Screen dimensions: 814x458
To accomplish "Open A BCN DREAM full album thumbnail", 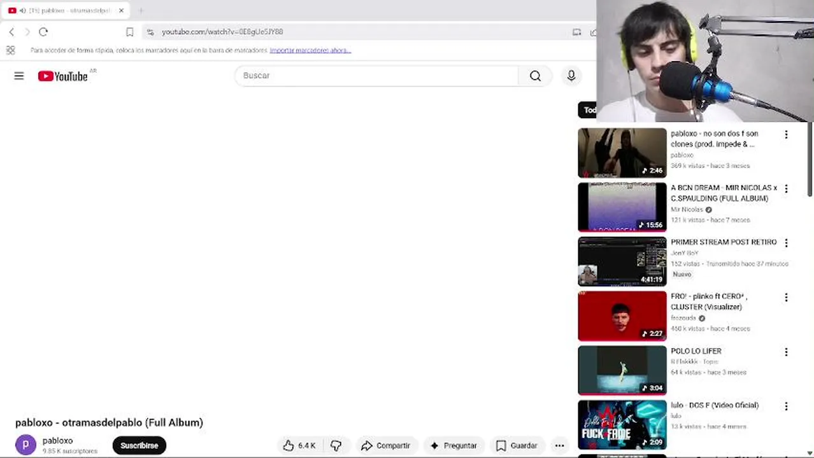I will tap(622, 207).
